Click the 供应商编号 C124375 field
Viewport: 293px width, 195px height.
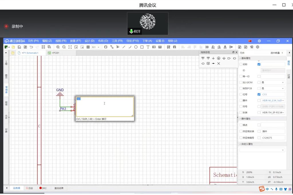[x=273, y=138]
